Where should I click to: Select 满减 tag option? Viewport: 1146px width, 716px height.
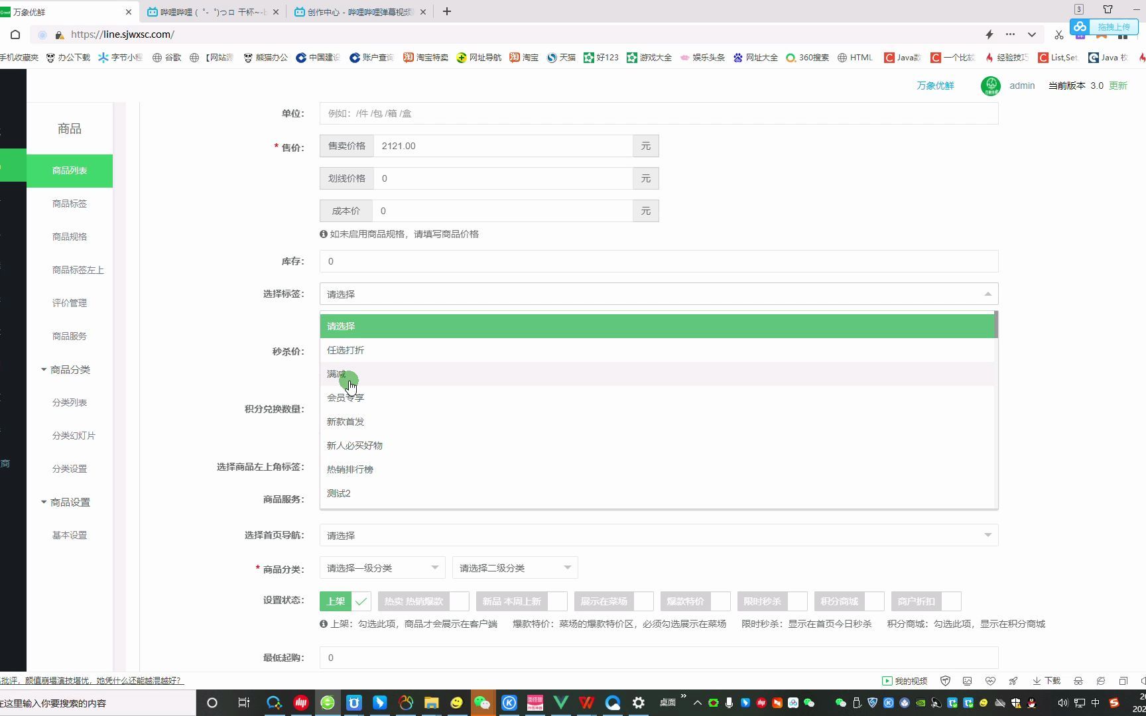657,374
